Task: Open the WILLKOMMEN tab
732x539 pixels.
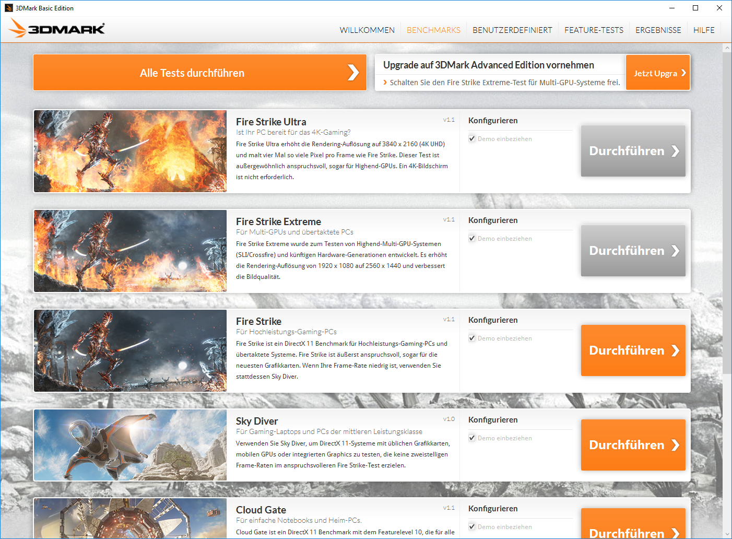Action: point(367,30)
